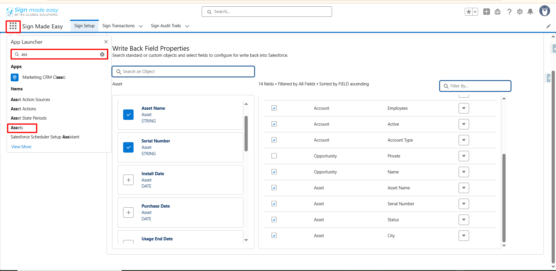Switch to the Sign Setup tab
The width and height of the screenshot is (556, 271).
(x=84, y=26)
